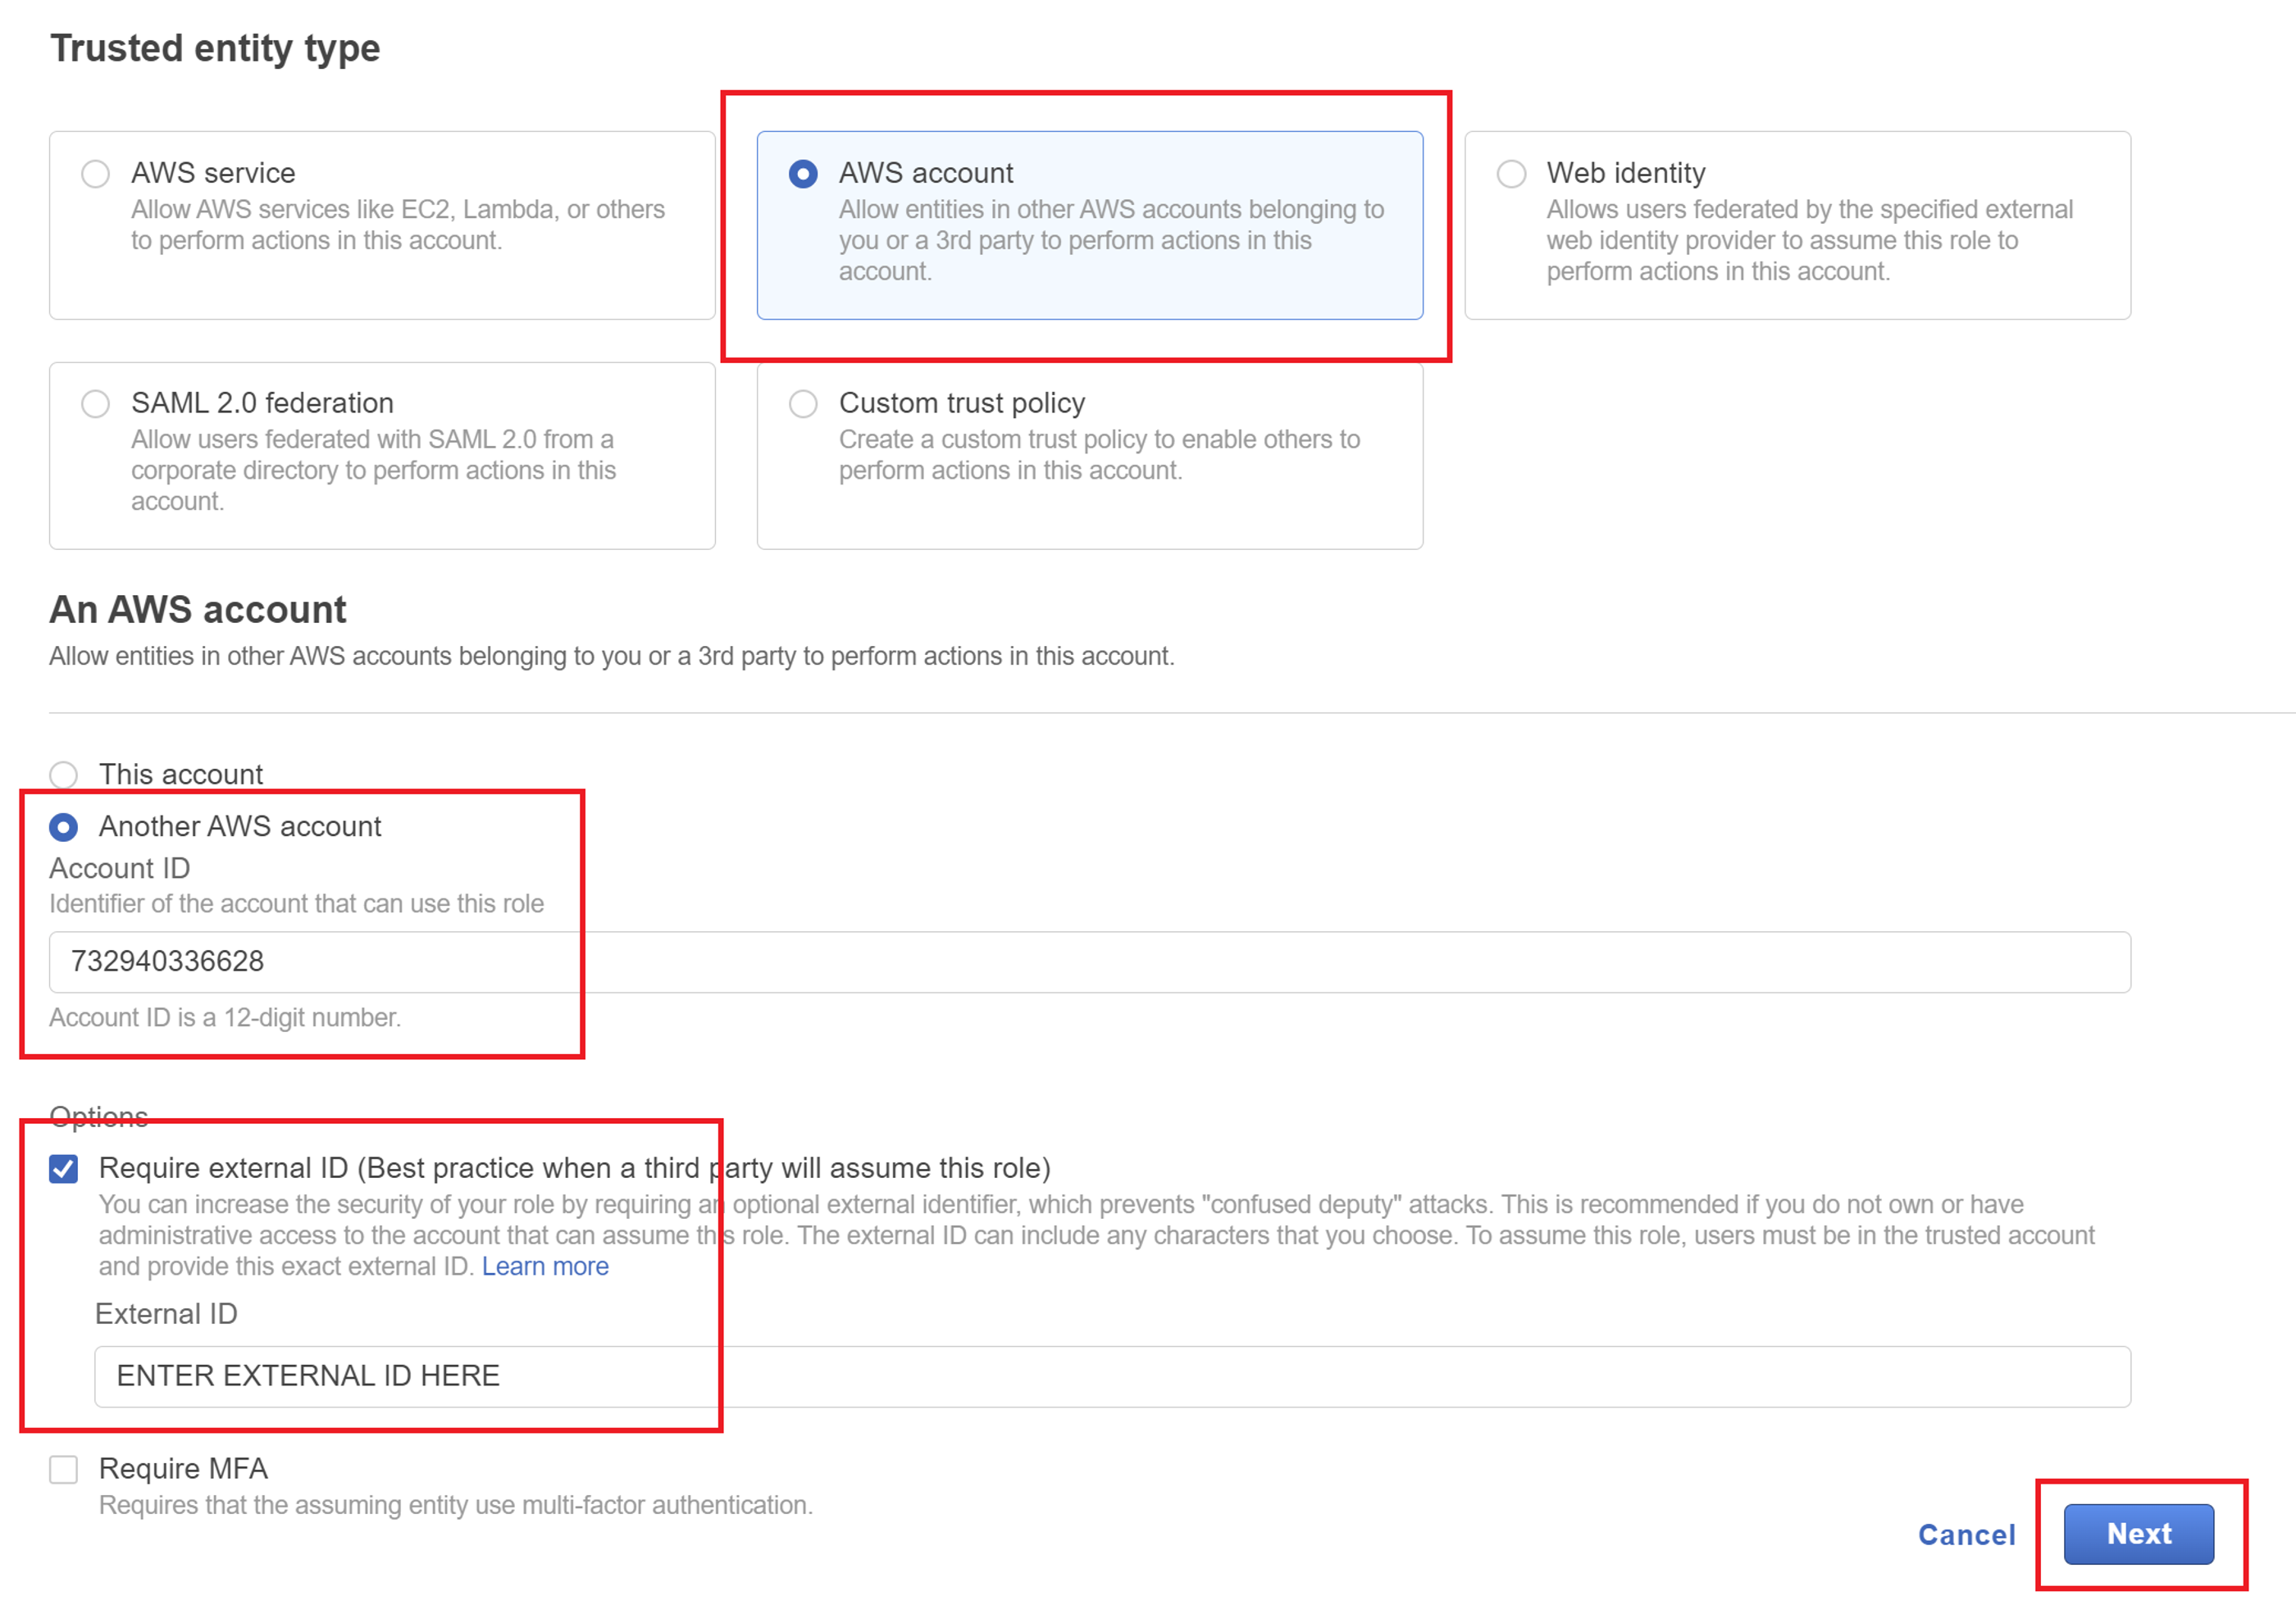2296x1614 pixels.
Task: Enable the Require MFA checkbox
Action: tap(64, 1469)
